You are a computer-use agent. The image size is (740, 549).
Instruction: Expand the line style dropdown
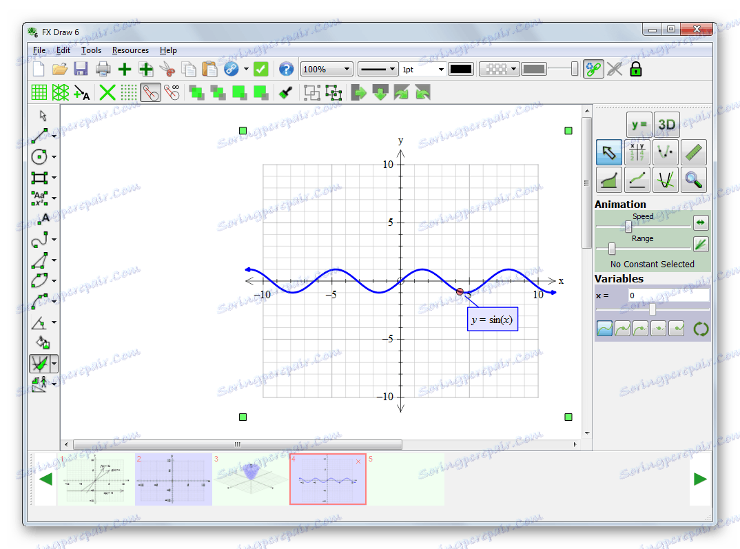coord(378,69)
